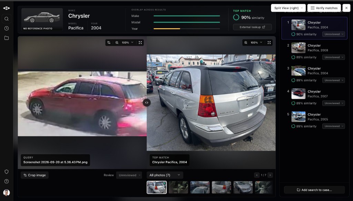Select result 1 Chrysler Pacifica, 2004
The height and width of the screenshot is (201, 353).
(x=314, y=28)
